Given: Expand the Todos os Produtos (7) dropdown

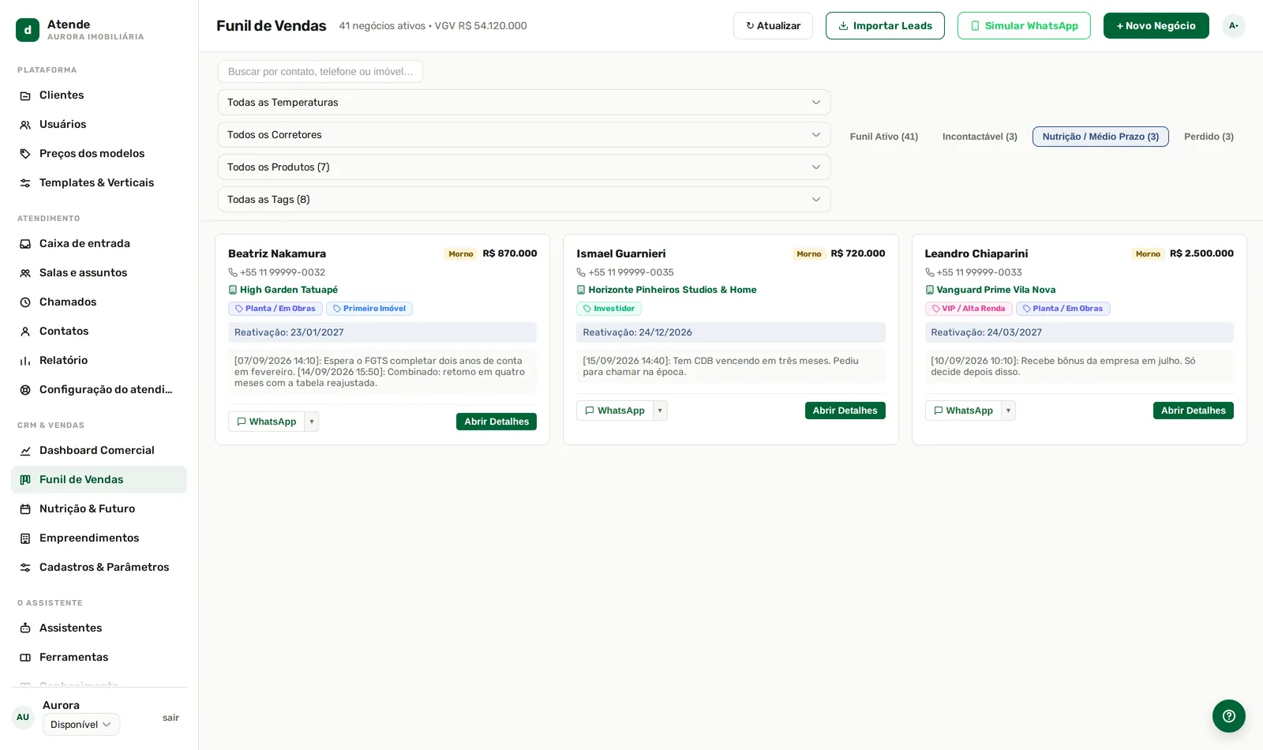Looking at the screenshot, I should tap(524, 167).
